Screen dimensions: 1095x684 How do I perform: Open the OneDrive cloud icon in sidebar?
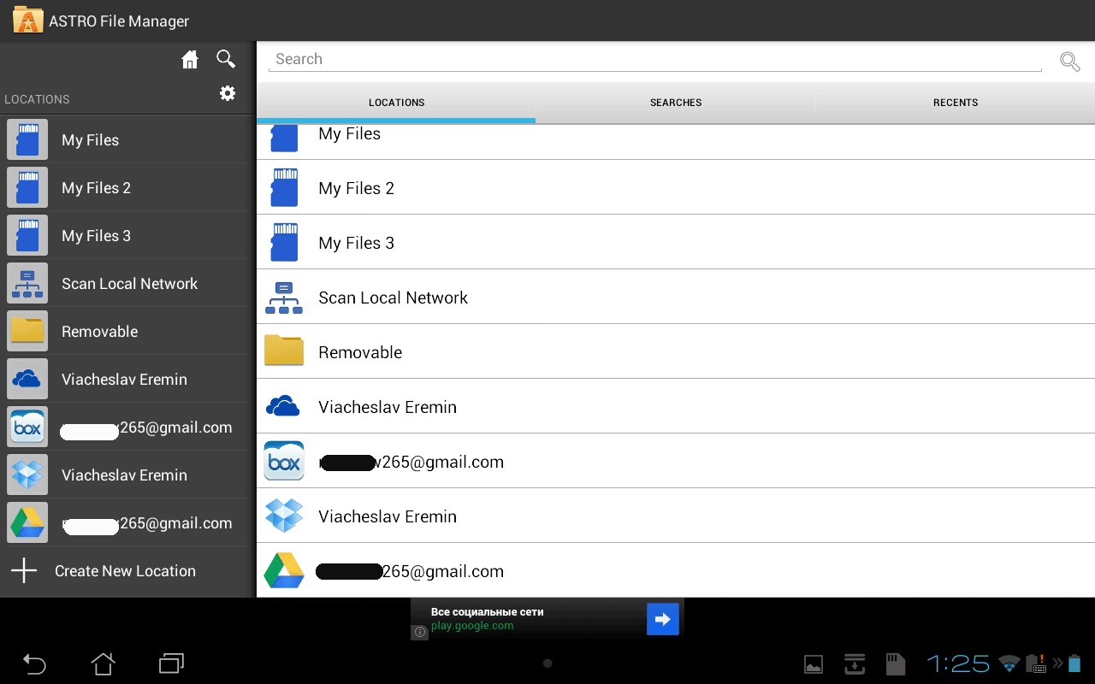coord(27,379)
